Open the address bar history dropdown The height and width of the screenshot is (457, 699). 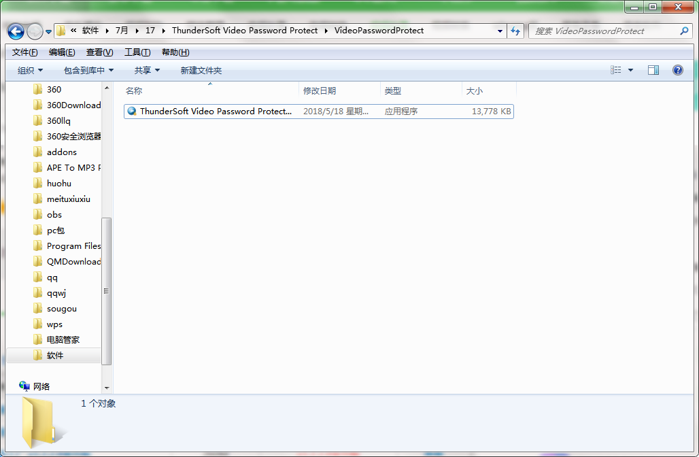500,31
